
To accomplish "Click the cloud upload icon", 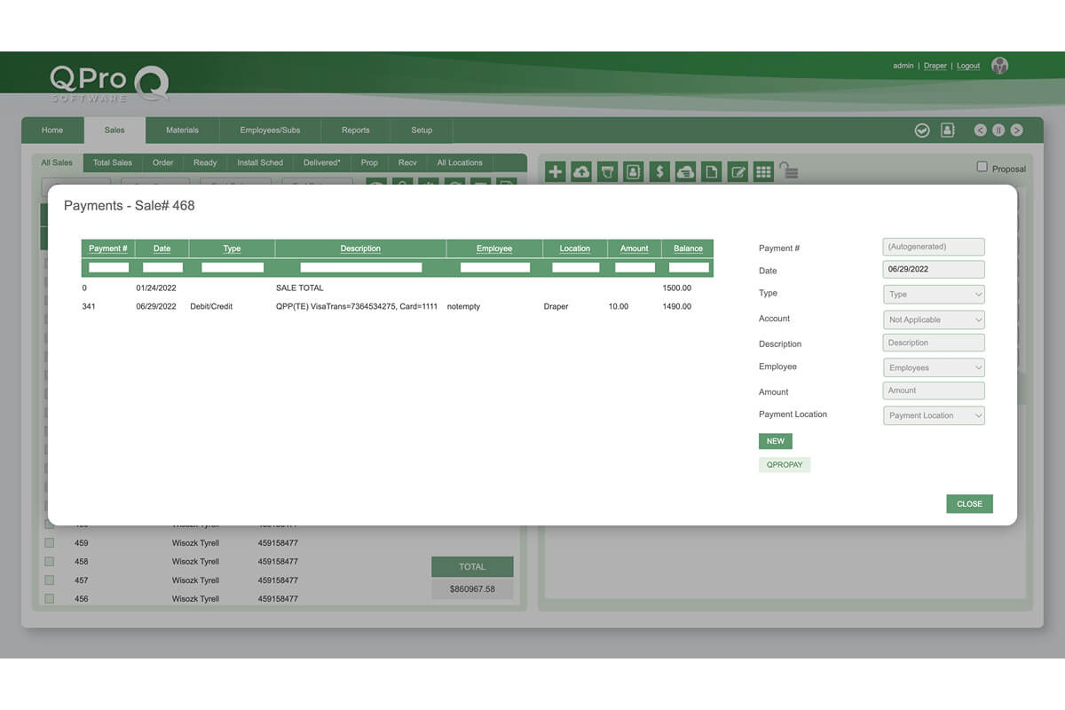I will tap(581, 172).
